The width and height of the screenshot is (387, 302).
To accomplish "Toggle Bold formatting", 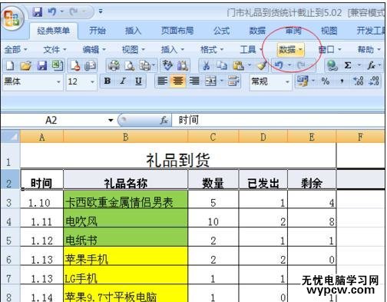I will click(x=107, y=81).
